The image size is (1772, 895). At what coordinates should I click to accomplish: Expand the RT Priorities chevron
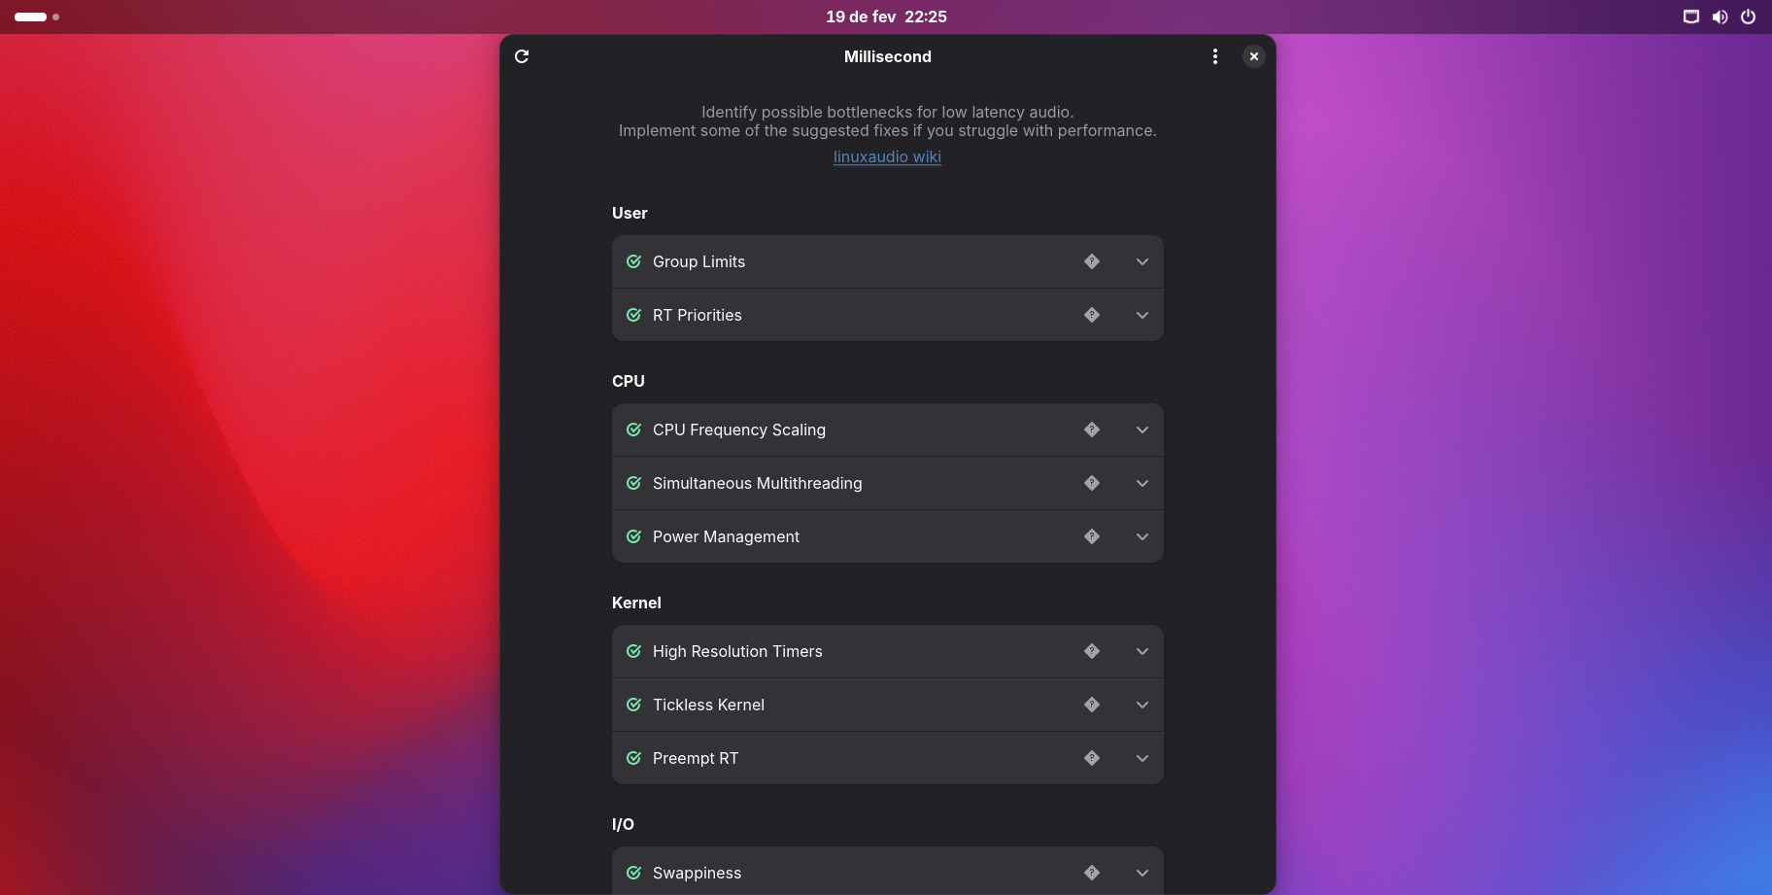pos(1142,315)
